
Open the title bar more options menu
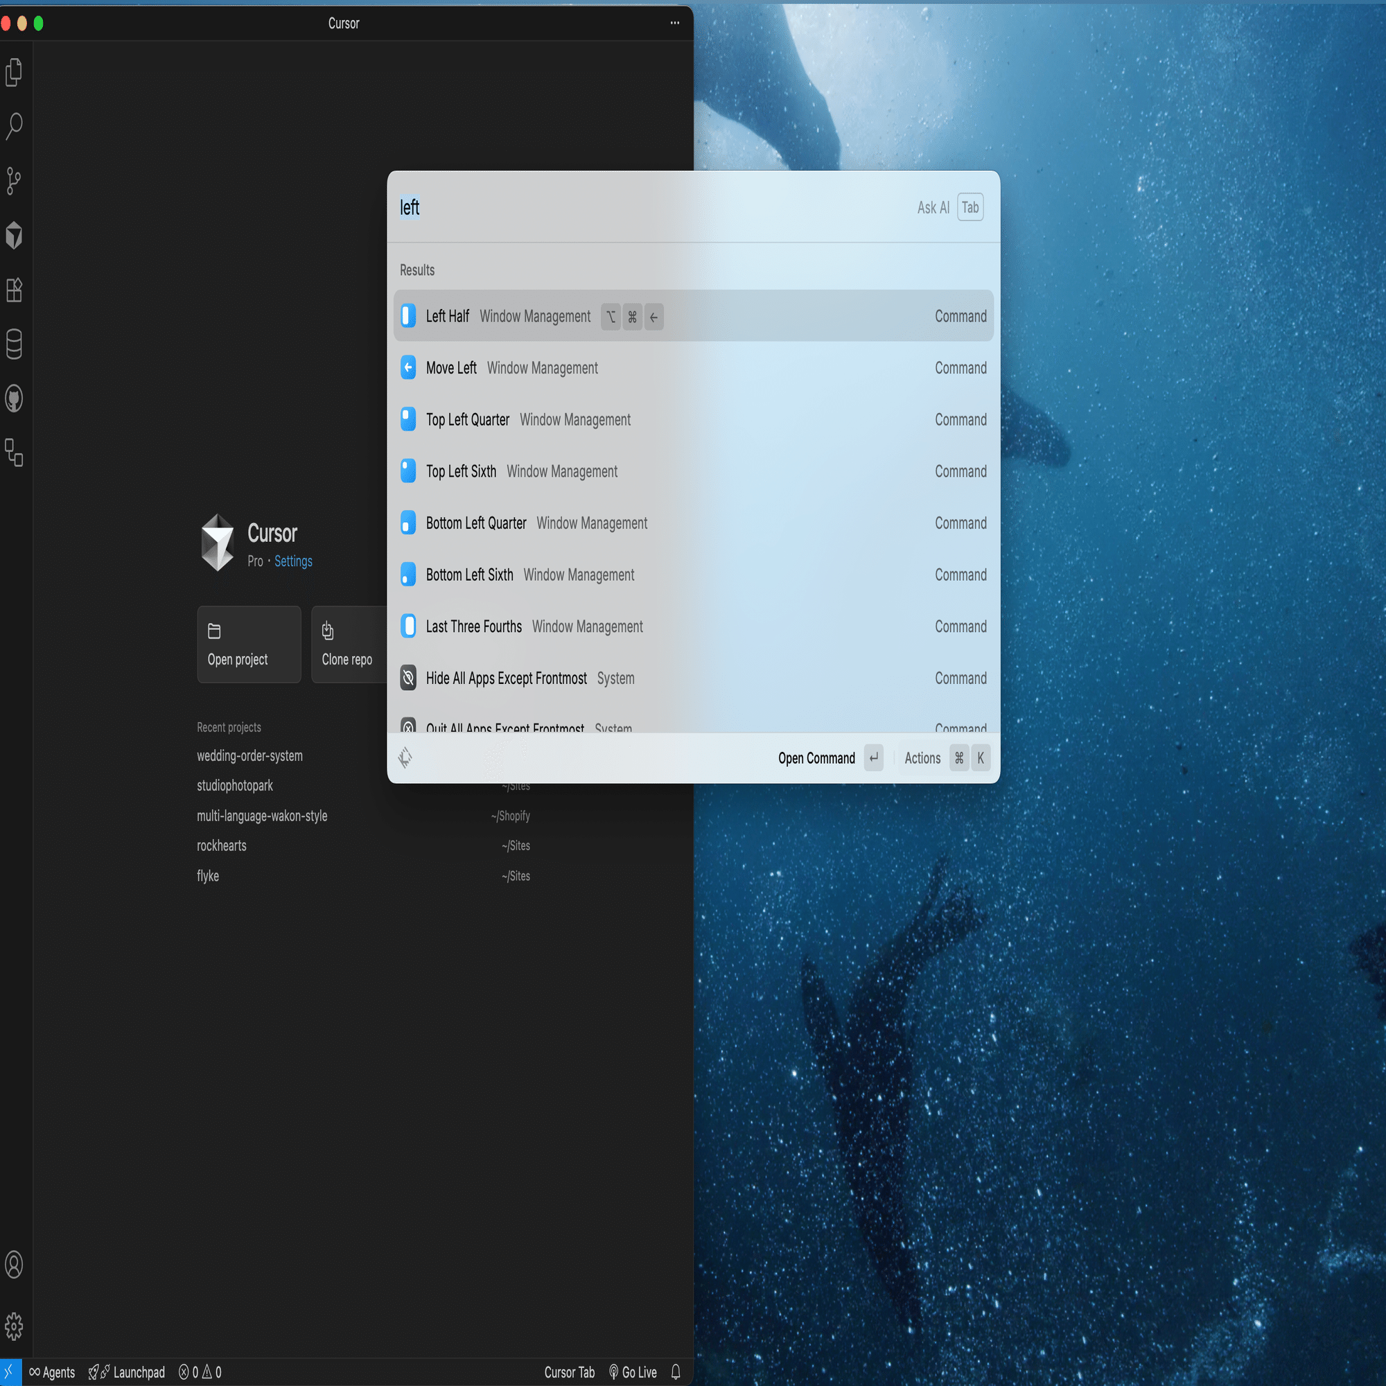point(674,23)
